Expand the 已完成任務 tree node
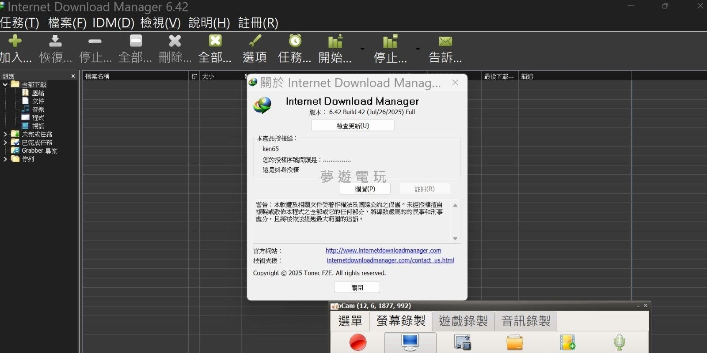The height and width of the screenshot is (353, 707). (x=5, y=143)
